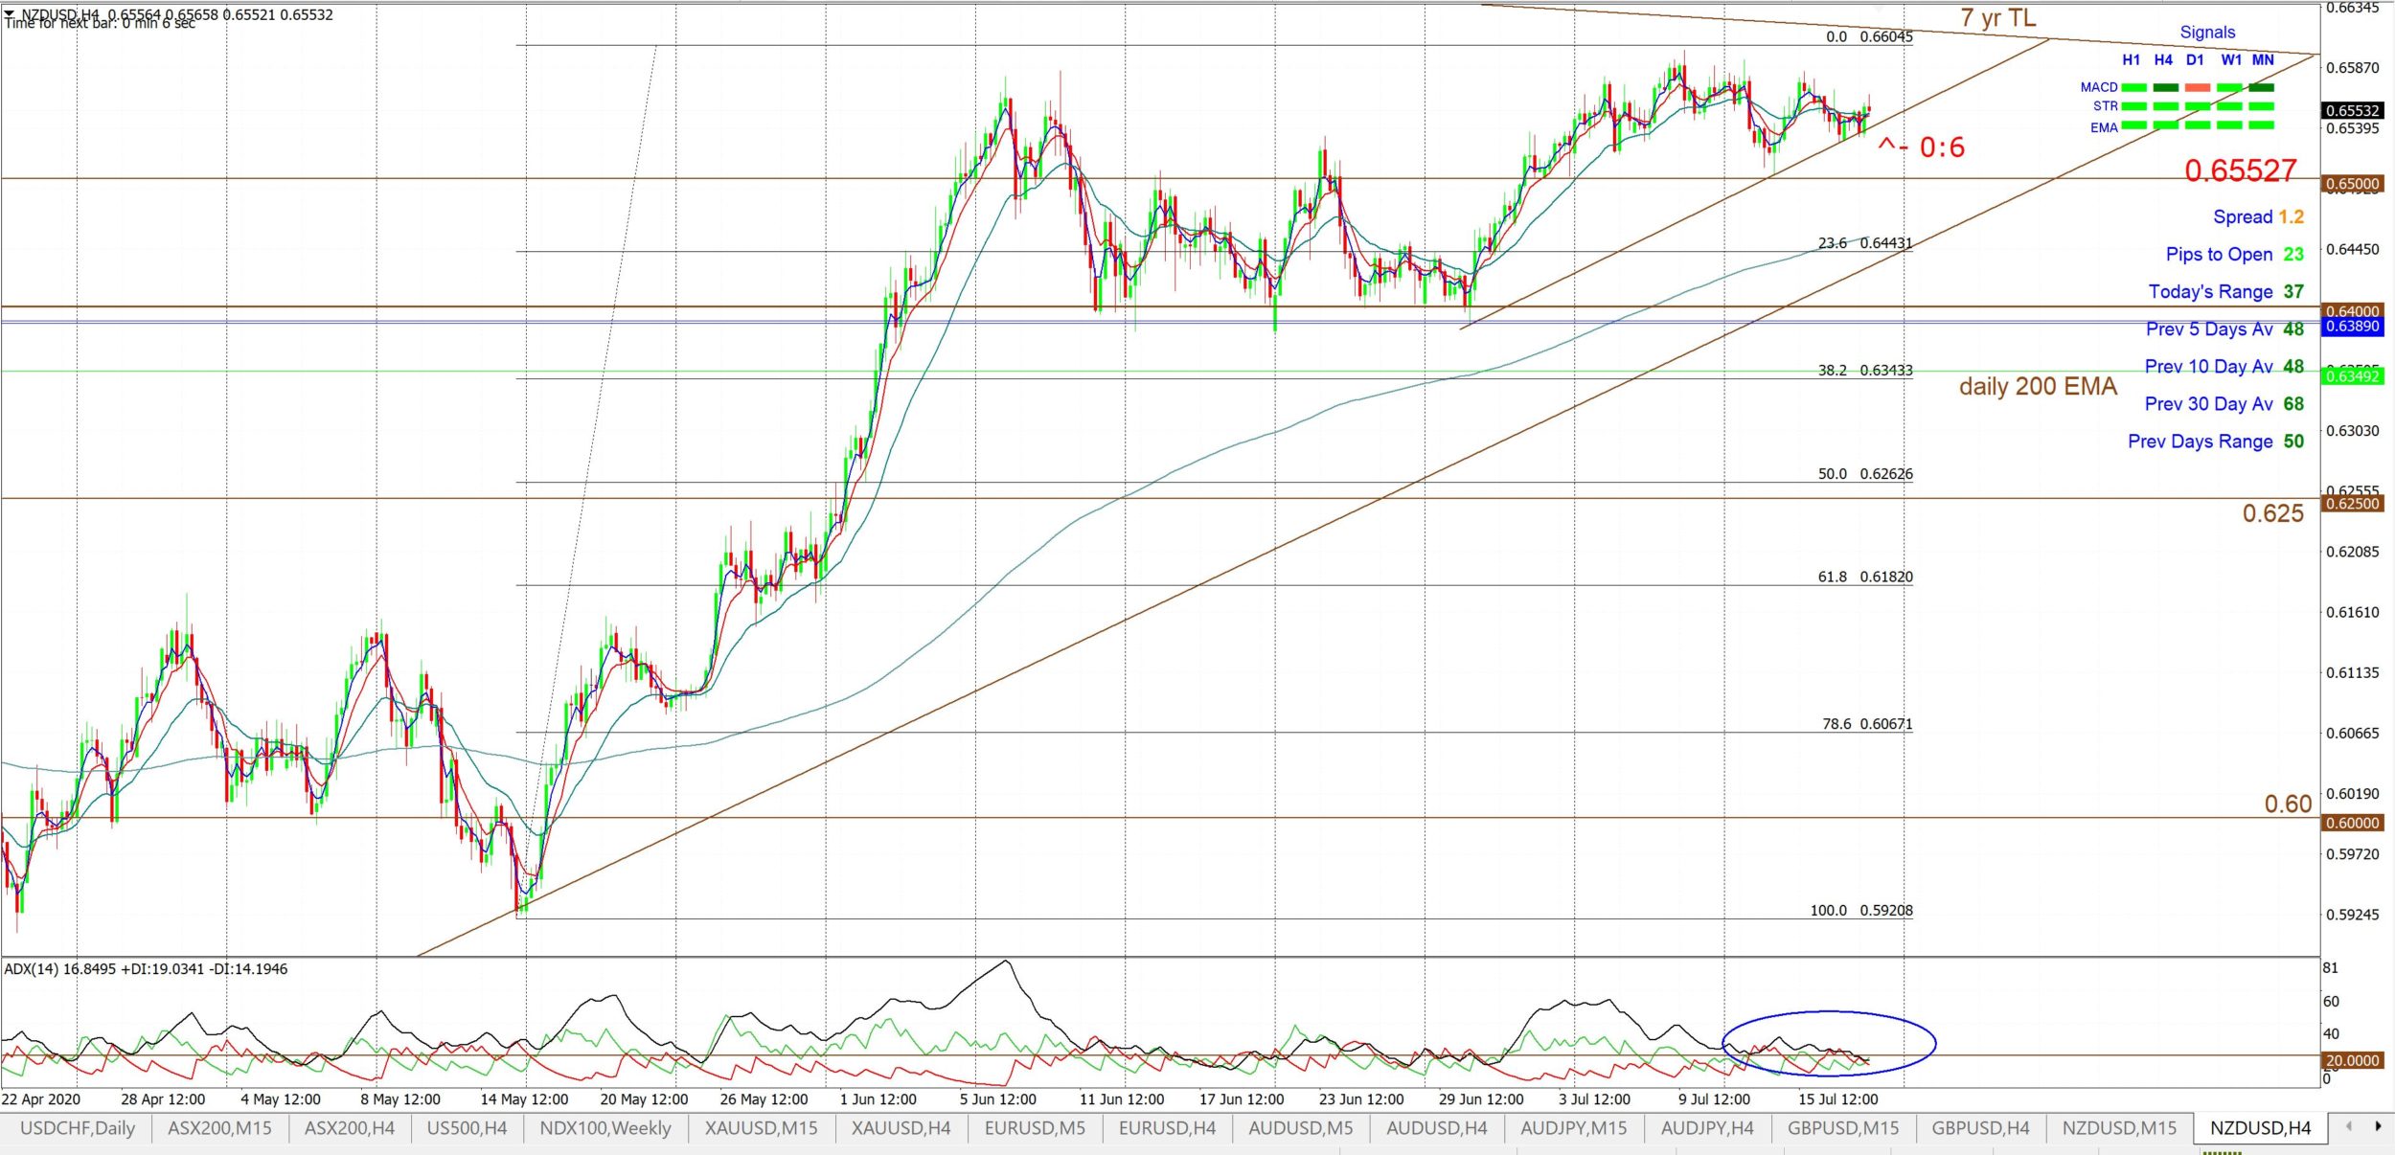Open the US500,H4 chart tab
This screenshot has width=2395, height=1155.
[x=468, y=1128]
